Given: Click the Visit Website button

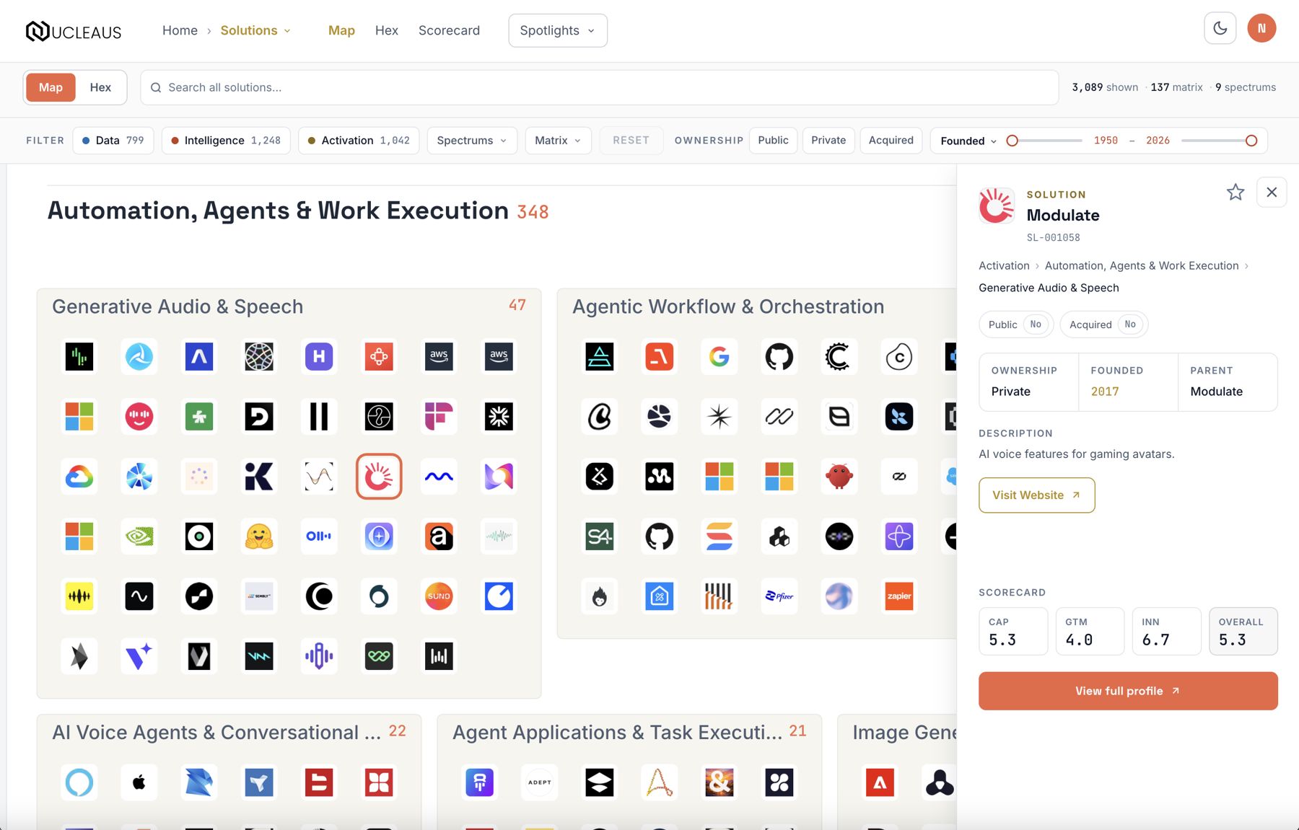Looking at the screenshot, I should (x=1036, y=495).
